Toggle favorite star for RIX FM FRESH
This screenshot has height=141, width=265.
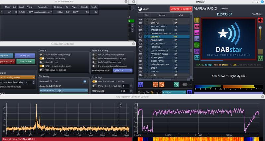(x=147, y=61)
